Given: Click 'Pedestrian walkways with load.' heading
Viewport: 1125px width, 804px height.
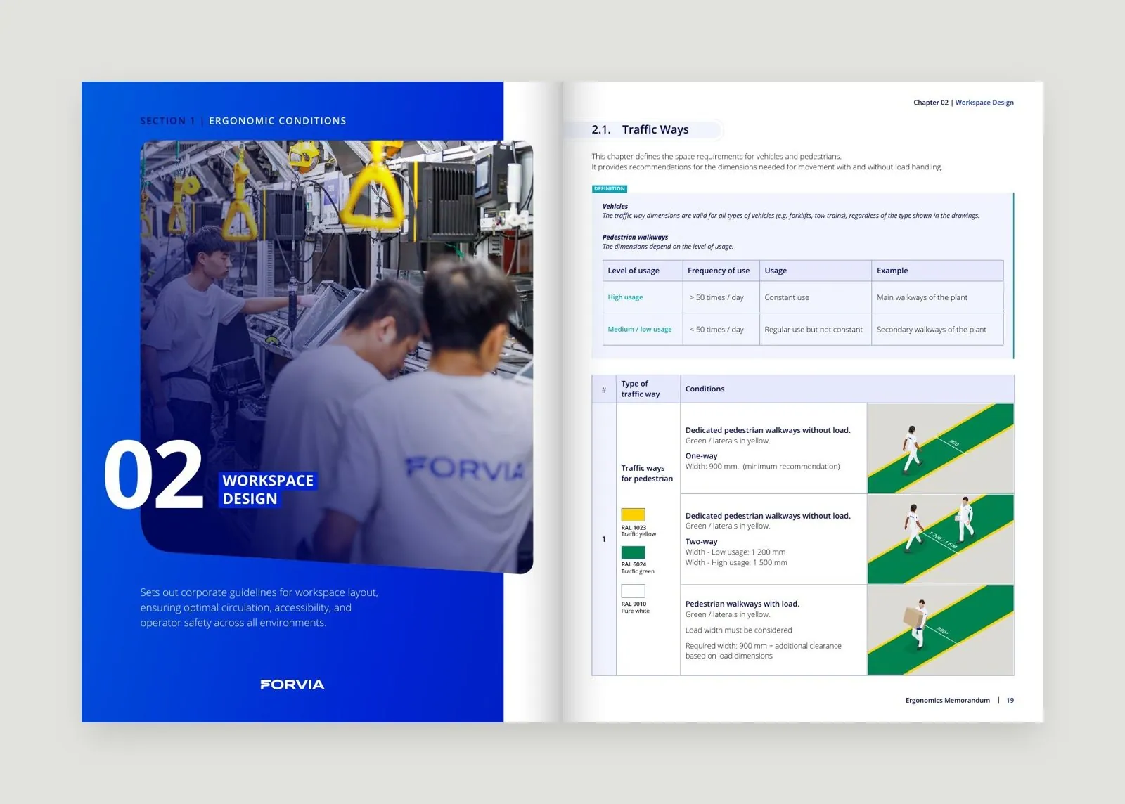Looking at the screenshot, I should (742, 604).
